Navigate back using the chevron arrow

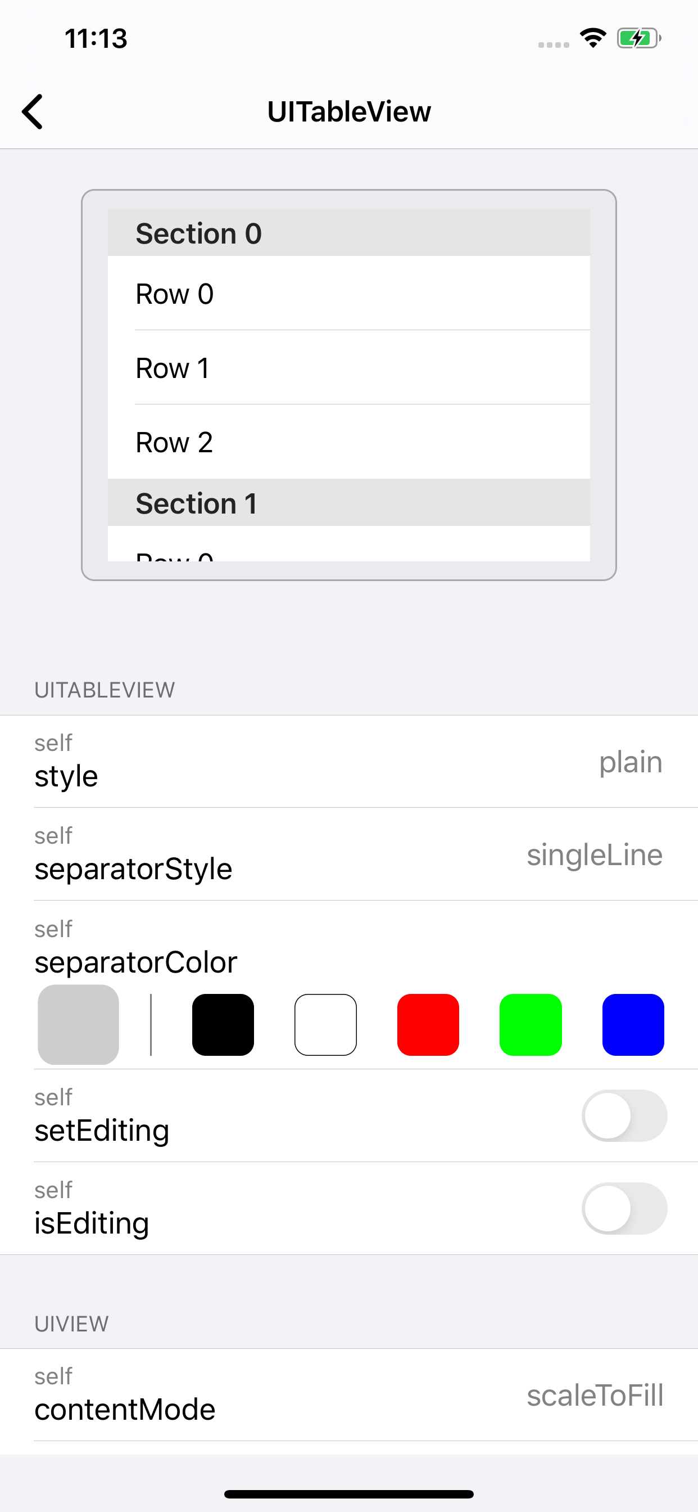pos(33,111)
